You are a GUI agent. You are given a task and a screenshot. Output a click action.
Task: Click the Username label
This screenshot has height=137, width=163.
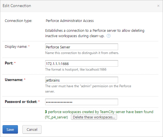click(x=14, y=80)
